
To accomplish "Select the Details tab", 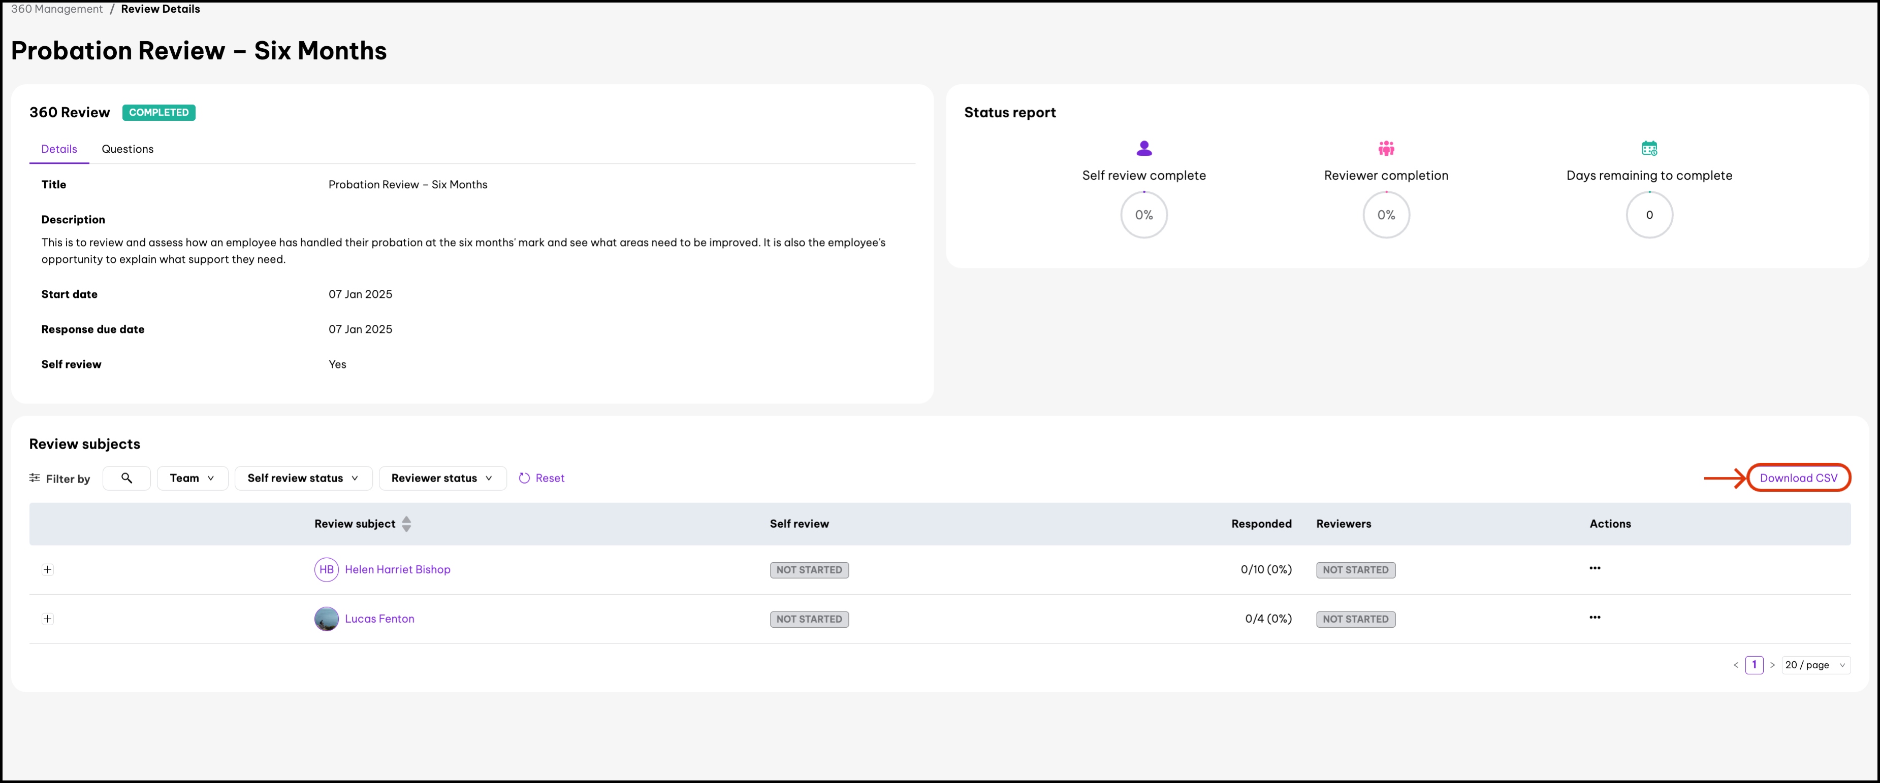I will [x=59, y=149].
